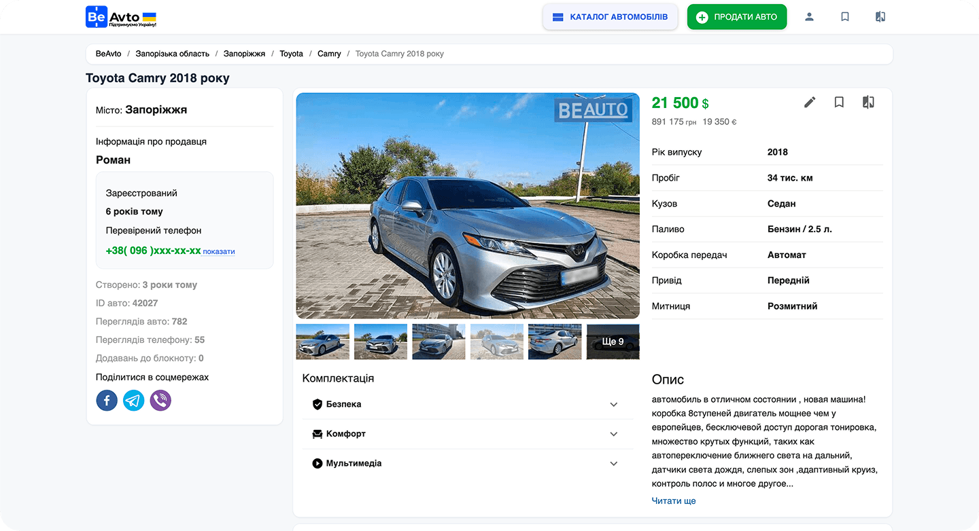Expand the Мультимедіа equipment section
This screenshot has width=979, height=531.
(x=468, y=464)
